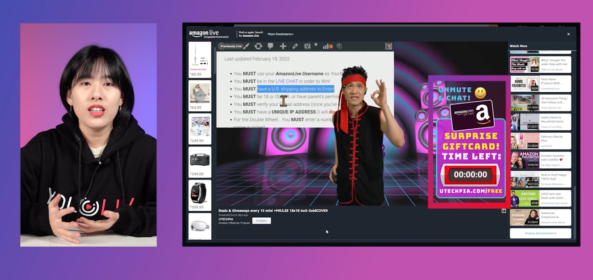Select the brush icon in stream toolbar

click(x=246, y=46)
